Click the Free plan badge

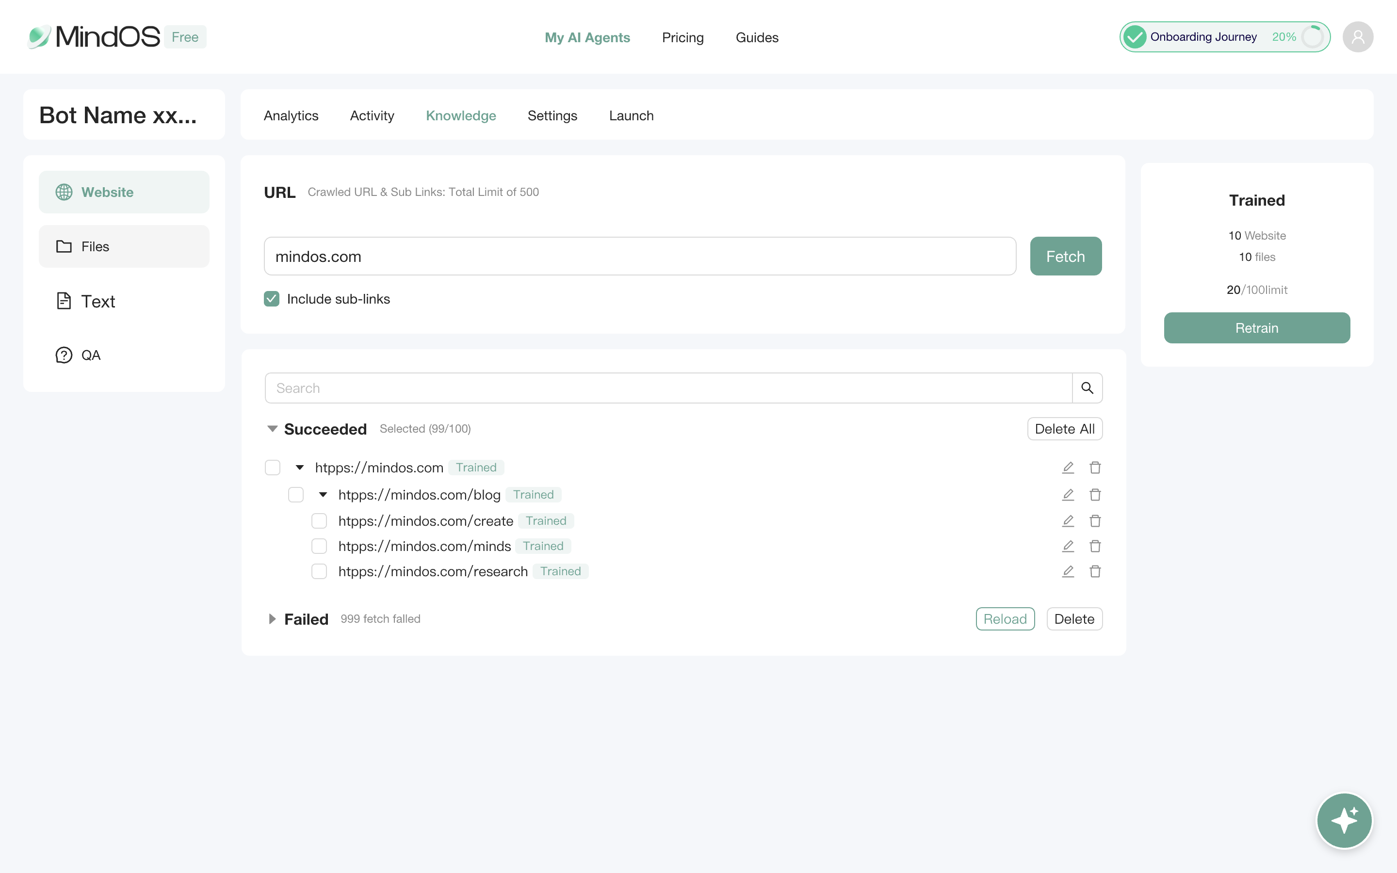click(185, 37)
